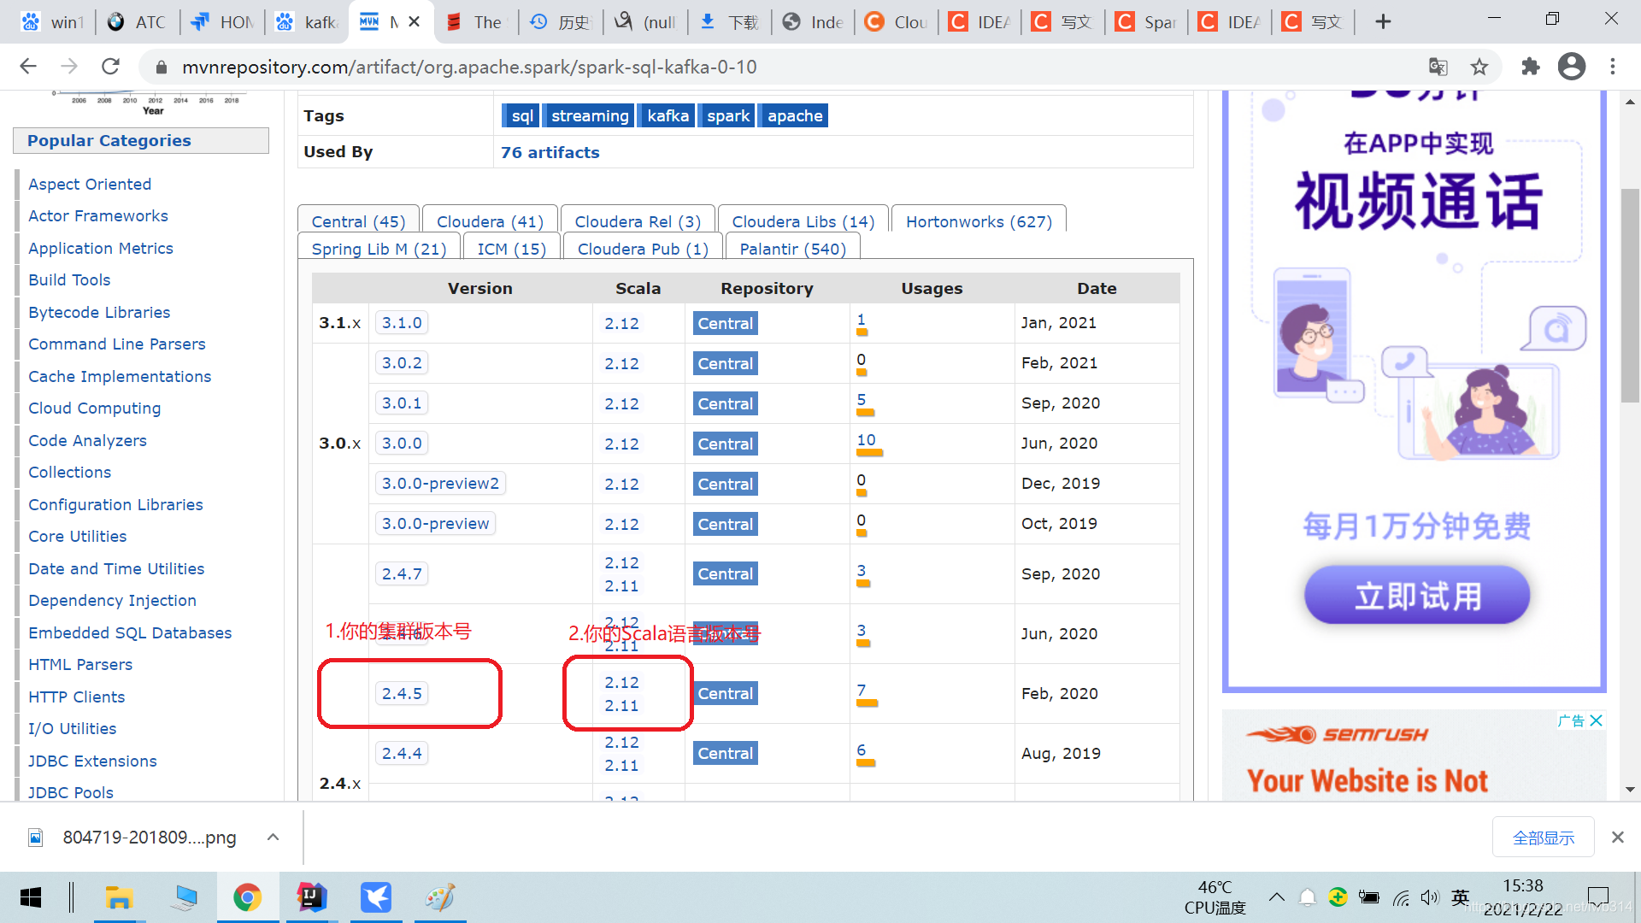Open version 2.4.7
This screenshot has height=923, width=1641.
(402, 574)
